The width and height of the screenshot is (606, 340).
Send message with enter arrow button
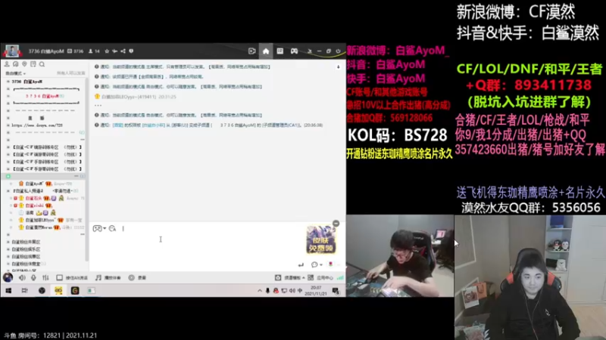(301, 265)
